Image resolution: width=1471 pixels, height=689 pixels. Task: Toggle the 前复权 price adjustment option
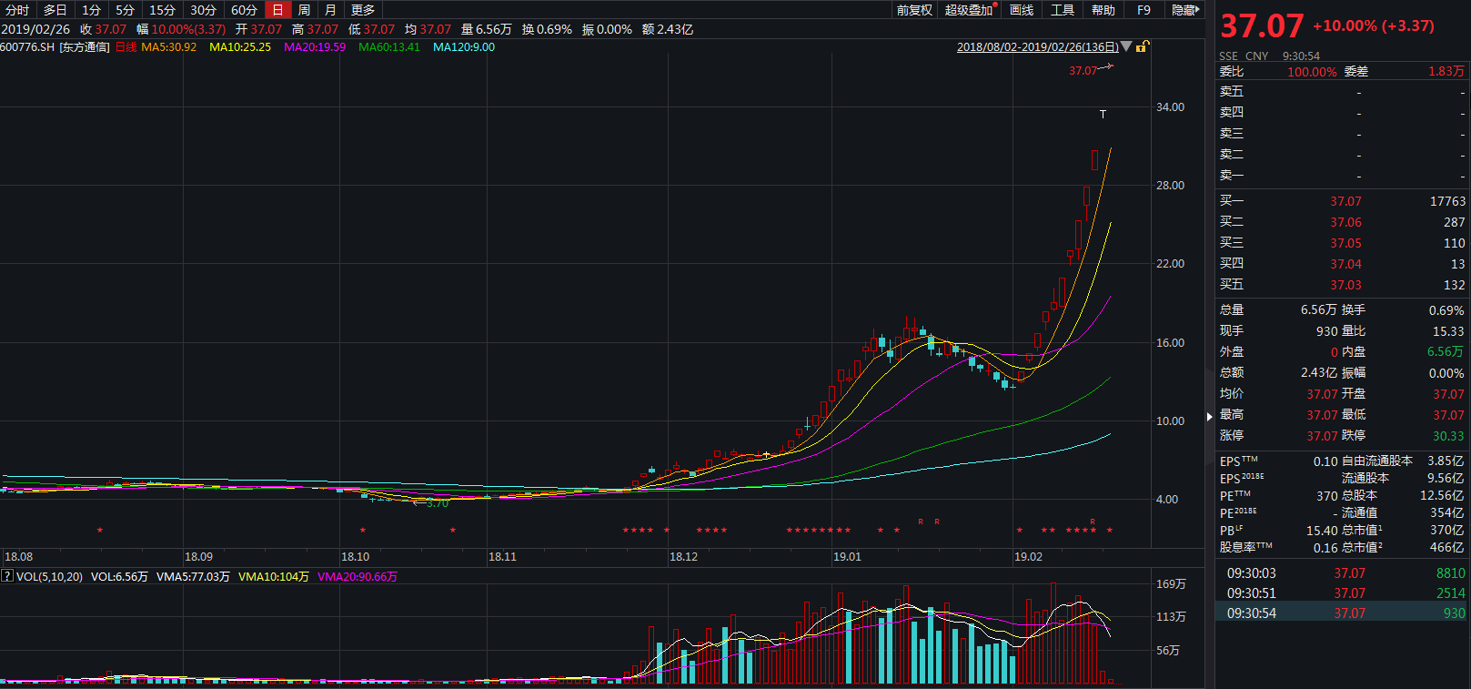[914, 10]
